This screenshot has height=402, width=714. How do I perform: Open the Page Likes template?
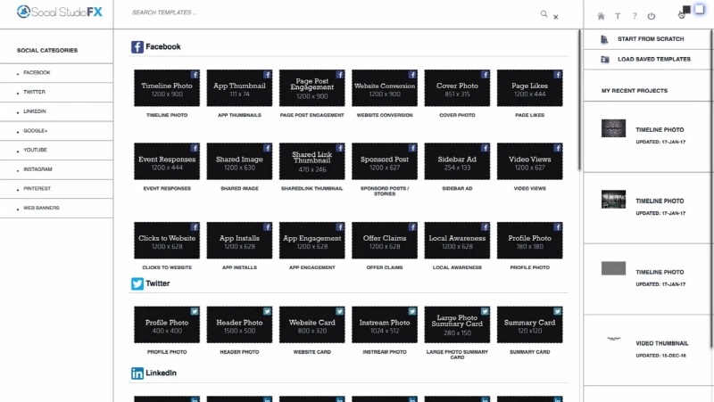tap(529, 88)
